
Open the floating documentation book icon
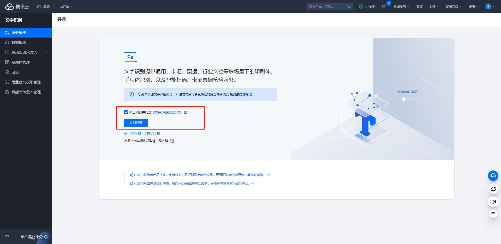(x=493, y=202)
